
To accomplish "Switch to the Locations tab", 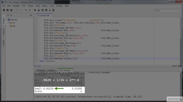I will pyautogui.click(x=51, y=70).
